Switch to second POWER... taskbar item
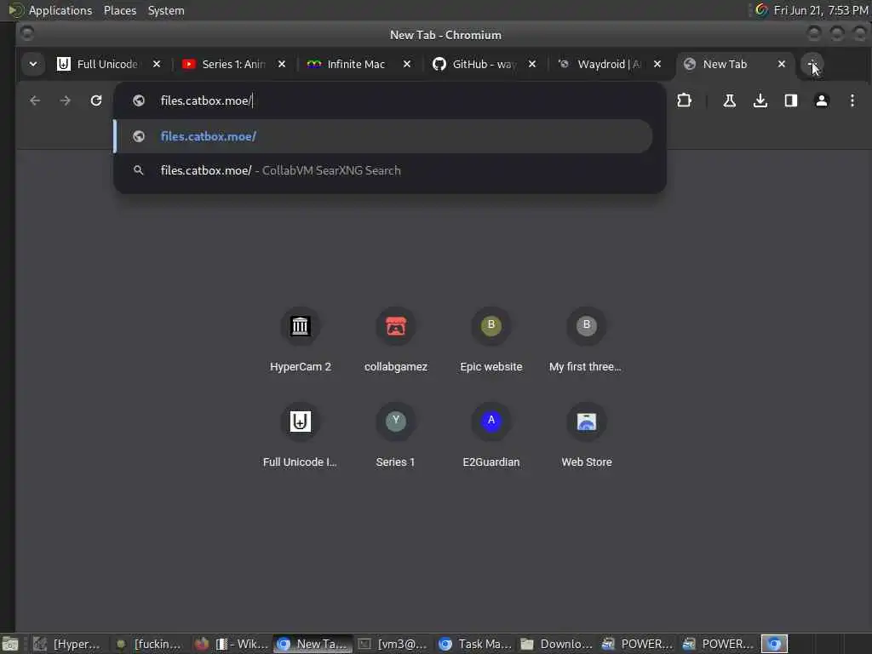 (719, 644)
